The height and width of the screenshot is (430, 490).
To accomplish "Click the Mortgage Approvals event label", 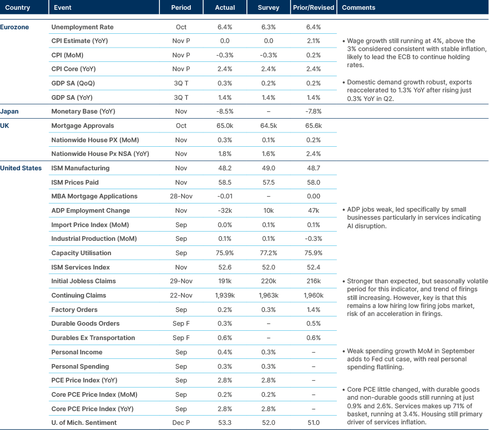I will (76, 126).
